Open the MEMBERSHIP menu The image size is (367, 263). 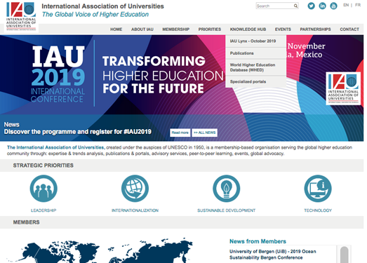click(175, 29)
